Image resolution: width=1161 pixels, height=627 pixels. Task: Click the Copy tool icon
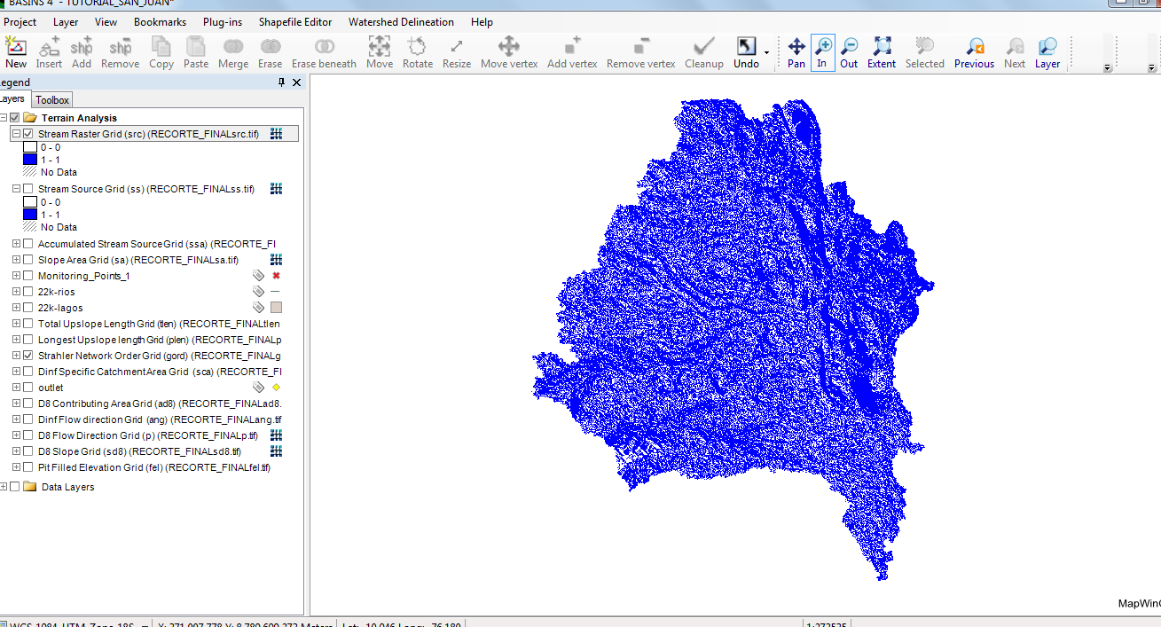(x=161, y=52)
